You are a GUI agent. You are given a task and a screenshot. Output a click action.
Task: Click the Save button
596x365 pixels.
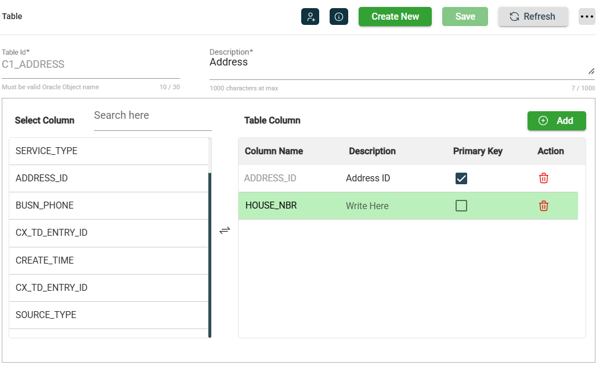[465, 17]
